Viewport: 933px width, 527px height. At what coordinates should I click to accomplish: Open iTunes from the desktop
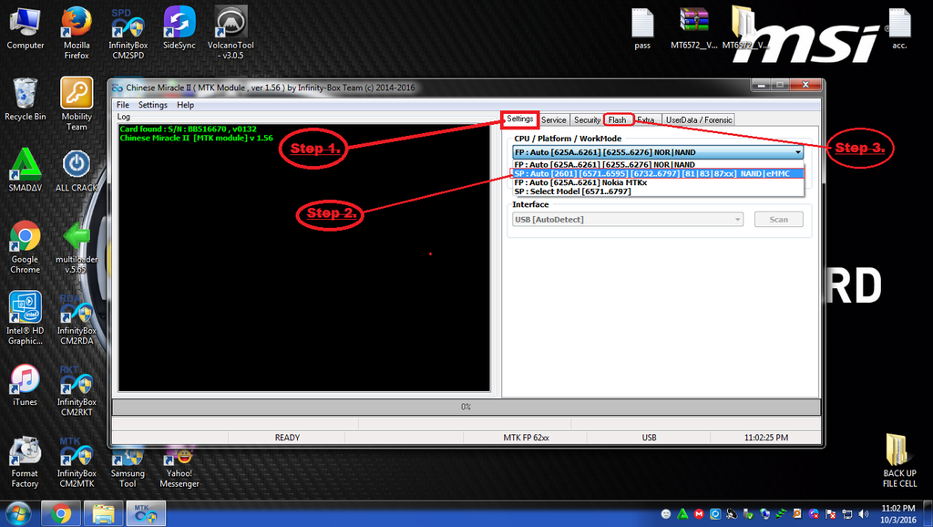(x=26, y=379)
